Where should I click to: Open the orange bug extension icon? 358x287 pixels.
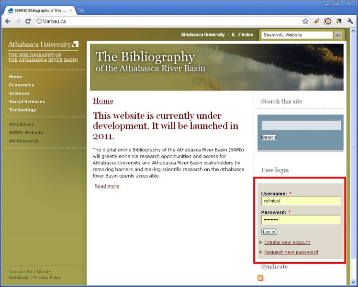(x=316, y=21)
